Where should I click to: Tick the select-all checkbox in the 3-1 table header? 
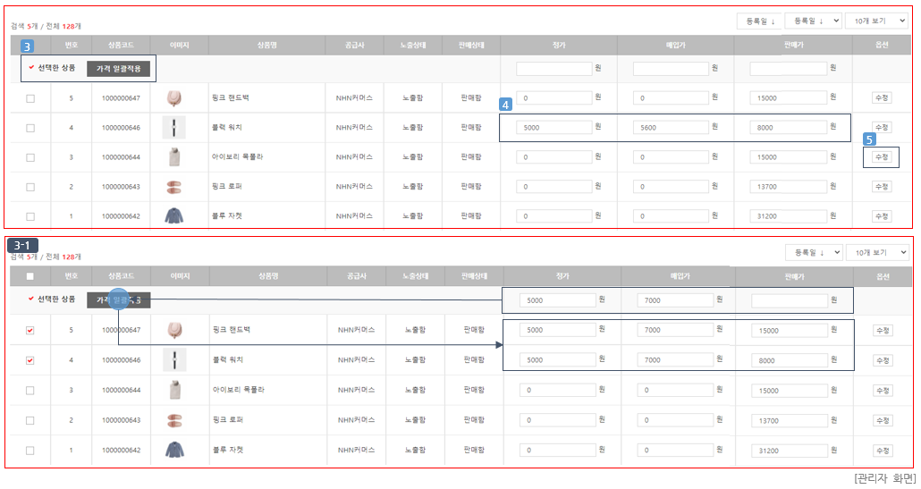click(x=30, y=276)
